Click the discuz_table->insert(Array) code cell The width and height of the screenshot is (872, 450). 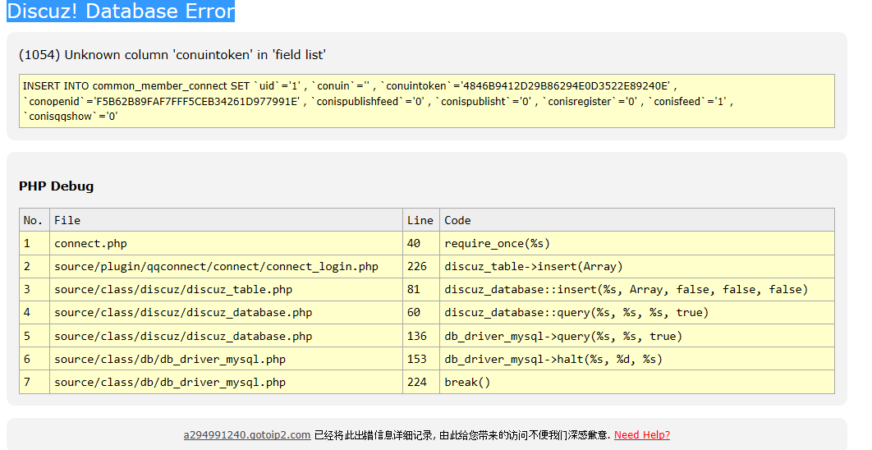pyautogui.click(x=533, y=266)
